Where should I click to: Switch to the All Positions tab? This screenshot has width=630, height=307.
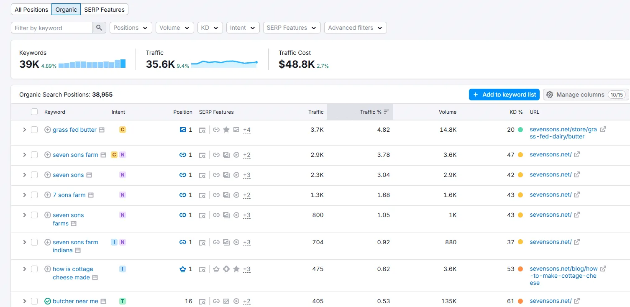[x=31, y=9]
